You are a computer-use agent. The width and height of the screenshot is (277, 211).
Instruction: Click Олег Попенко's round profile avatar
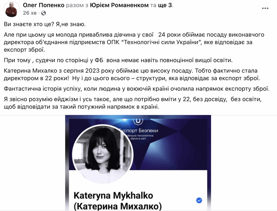pos(12,9)
